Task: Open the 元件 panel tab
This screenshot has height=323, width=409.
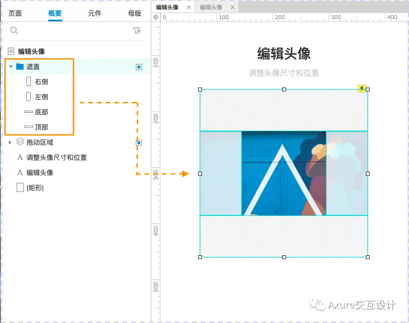Action: (94, 13)
